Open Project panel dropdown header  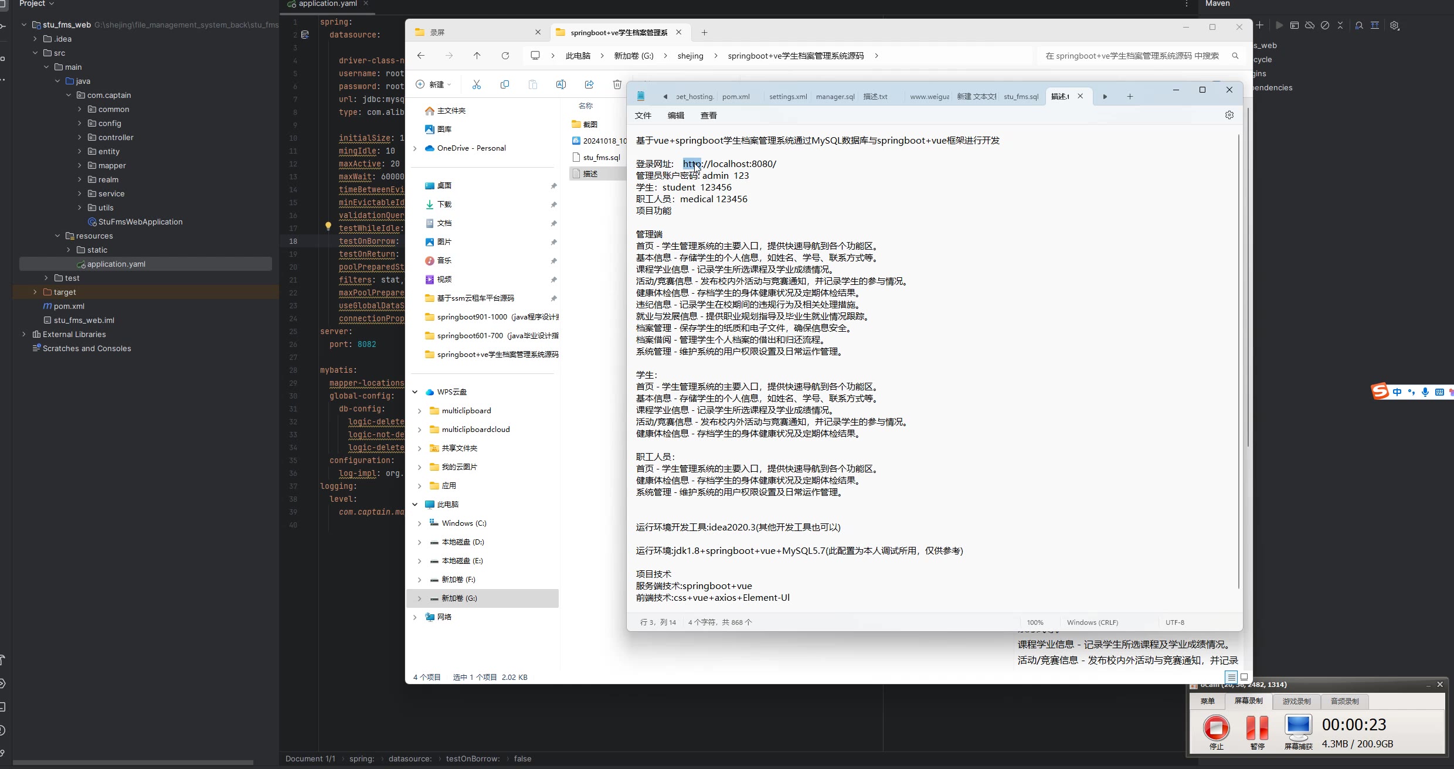click(36, 4)
